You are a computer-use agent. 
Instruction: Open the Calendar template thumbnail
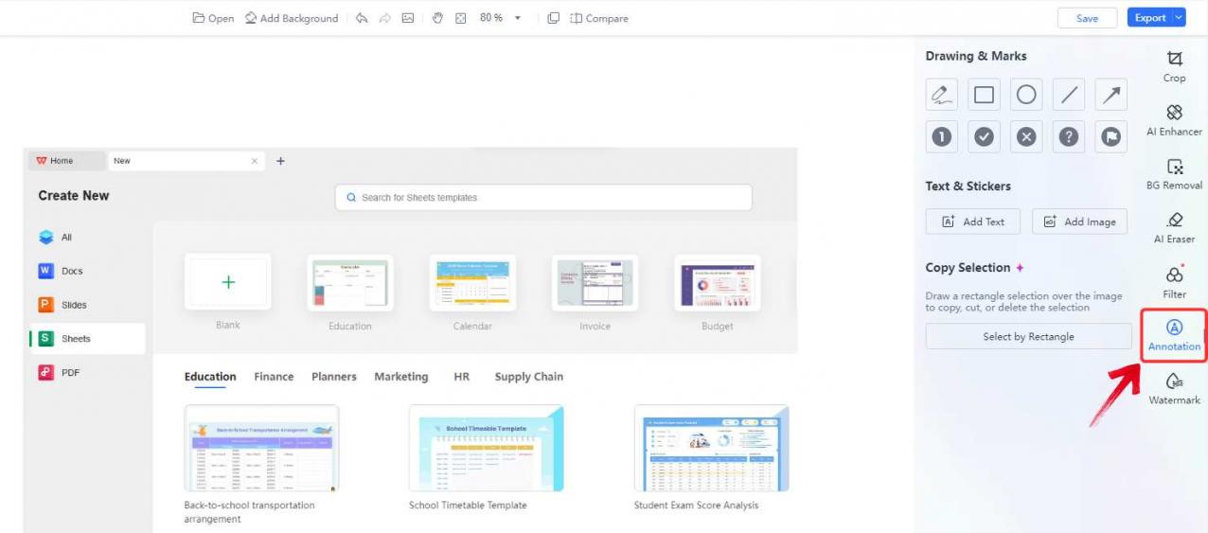[472, 282]
